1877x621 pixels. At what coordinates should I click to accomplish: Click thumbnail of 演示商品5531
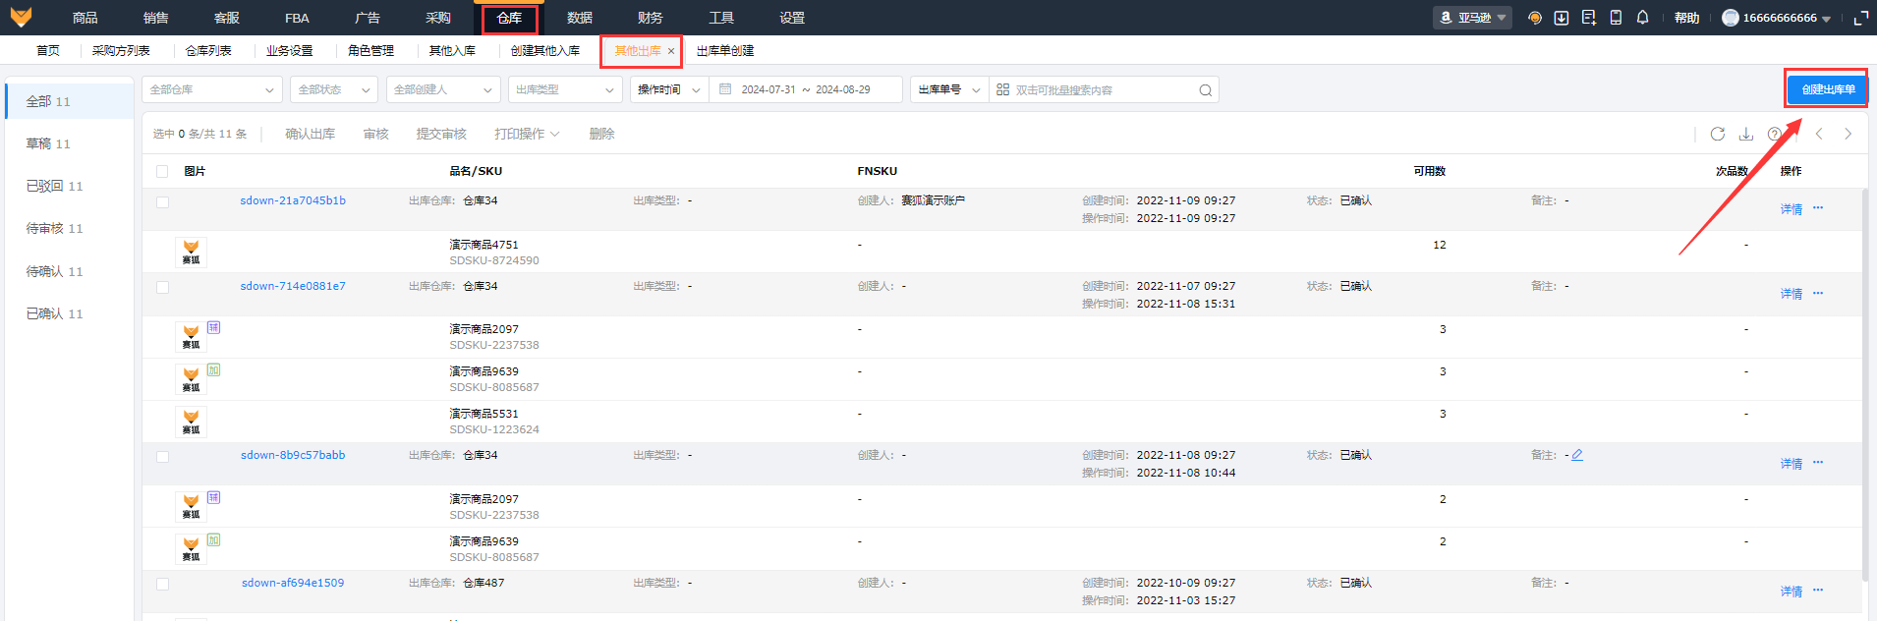(x=191, y=422)
